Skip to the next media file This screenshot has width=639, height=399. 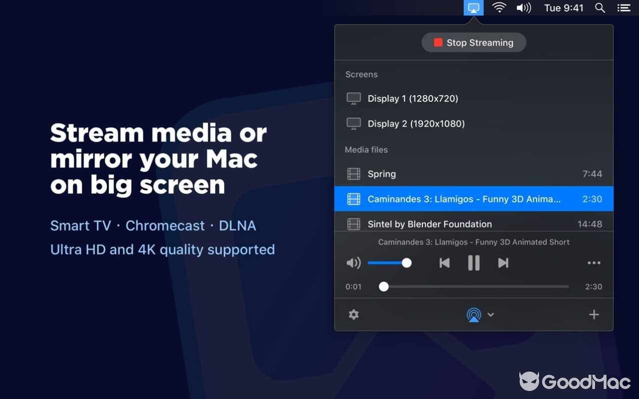pos(503,263)
